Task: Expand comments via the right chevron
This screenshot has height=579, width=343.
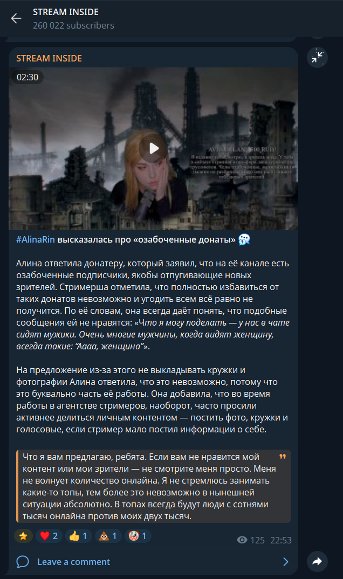Action: tap(286, 562)
